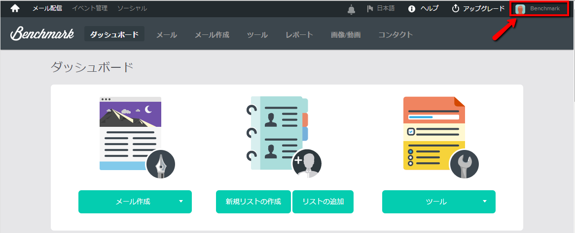Click the 日本語 language selector
The width and height of the screenshot is (575, 233).
[x=386, y=8]
